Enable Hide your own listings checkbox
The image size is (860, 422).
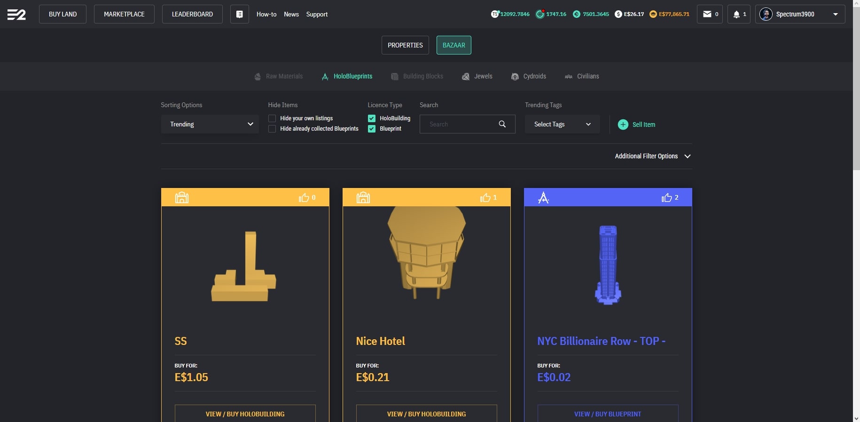(272, 118)
